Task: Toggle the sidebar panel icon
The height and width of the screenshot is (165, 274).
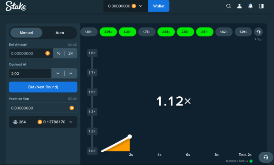Action: (261, 6)
